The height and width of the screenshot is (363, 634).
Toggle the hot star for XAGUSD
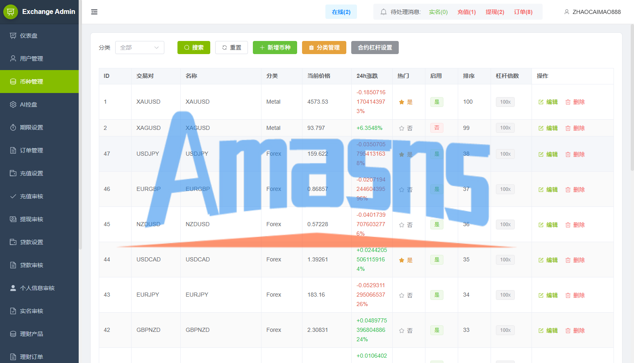[402, 128]
